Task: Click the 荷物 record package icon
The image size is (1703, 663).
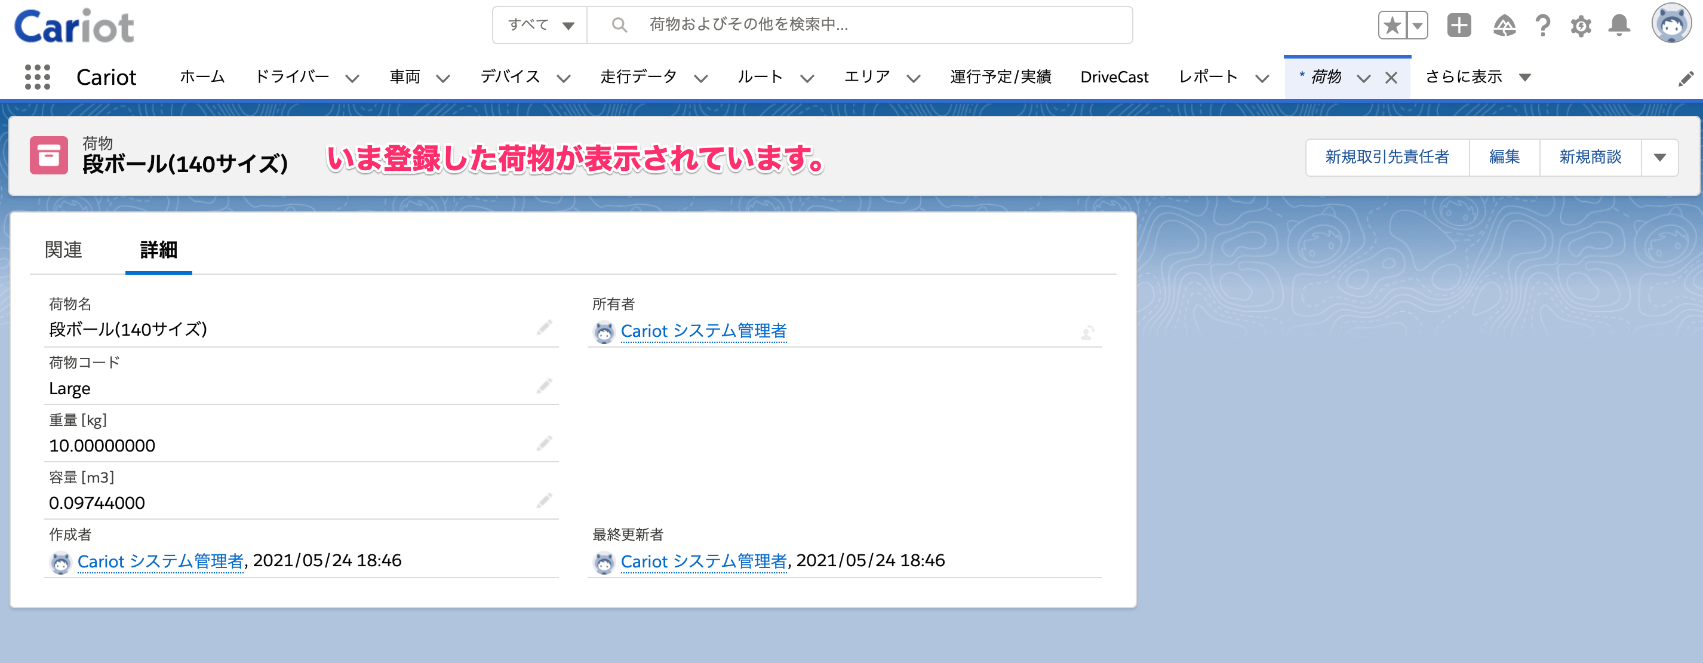Action: pyautogui.click(x=49, y=156)
